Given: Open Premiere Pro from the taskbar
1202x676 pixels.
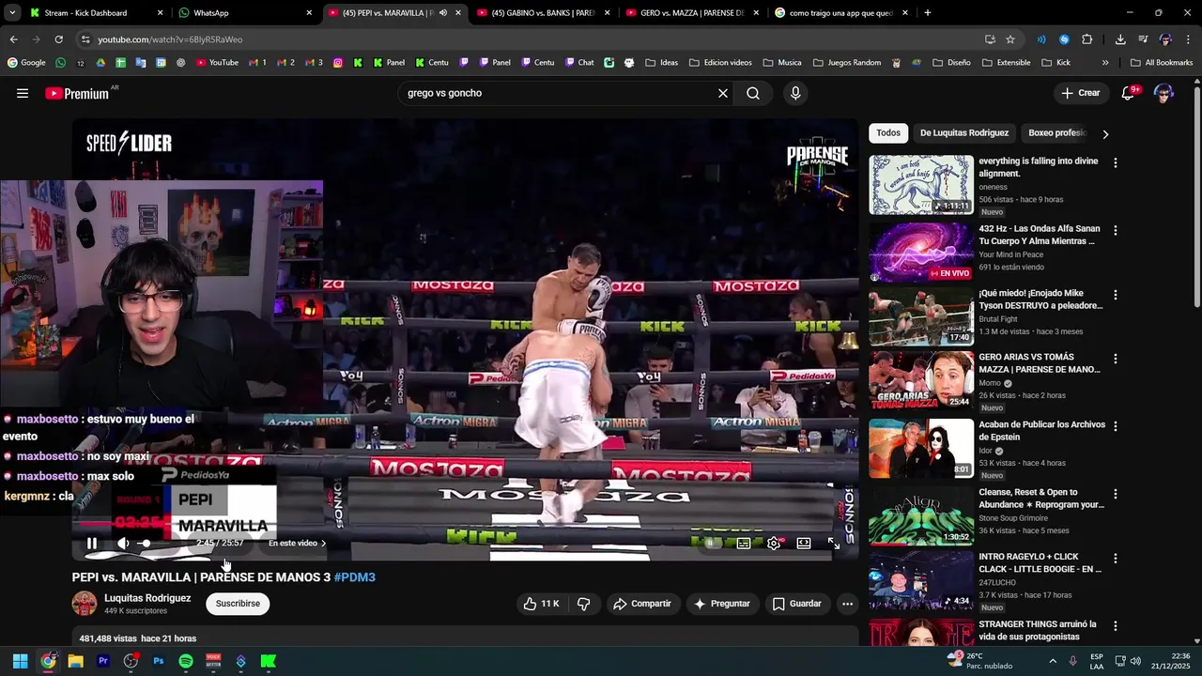Looking at the screenshot, I should [103, 661].
